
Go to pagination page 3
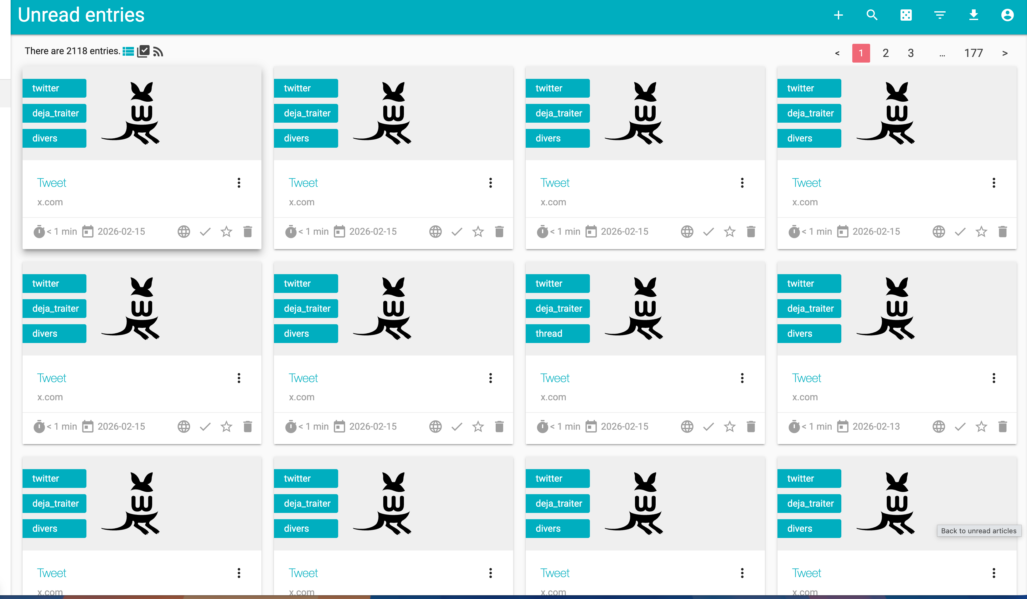pyautogui.click(x=911, y=53)
